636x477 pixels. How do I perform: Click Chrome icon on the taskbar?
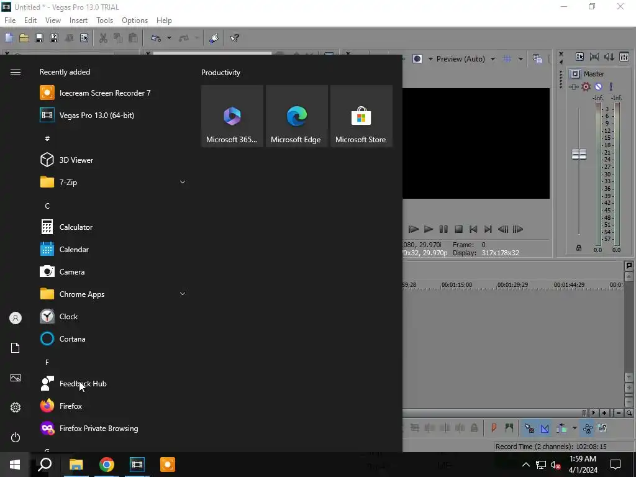[107, 465]
